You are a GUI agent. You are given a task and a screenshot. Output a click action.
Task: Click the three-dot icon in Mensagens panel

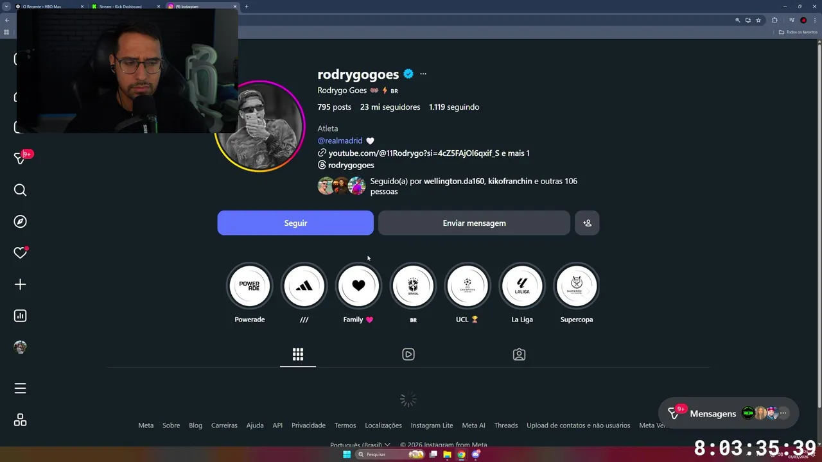click(783, 413)
